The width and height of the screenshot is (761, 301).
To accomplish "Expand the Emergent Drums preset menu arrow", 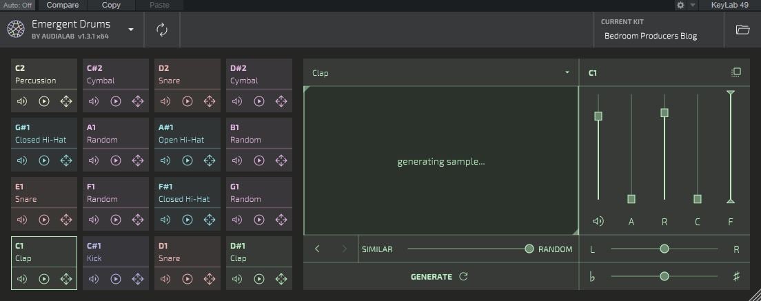I will pyautogui.click(x=131, y=30).
